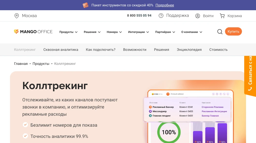Open the Номера dropdown menu
The image size is (256, 143).
pyautogui.click(x=114, y=32)
